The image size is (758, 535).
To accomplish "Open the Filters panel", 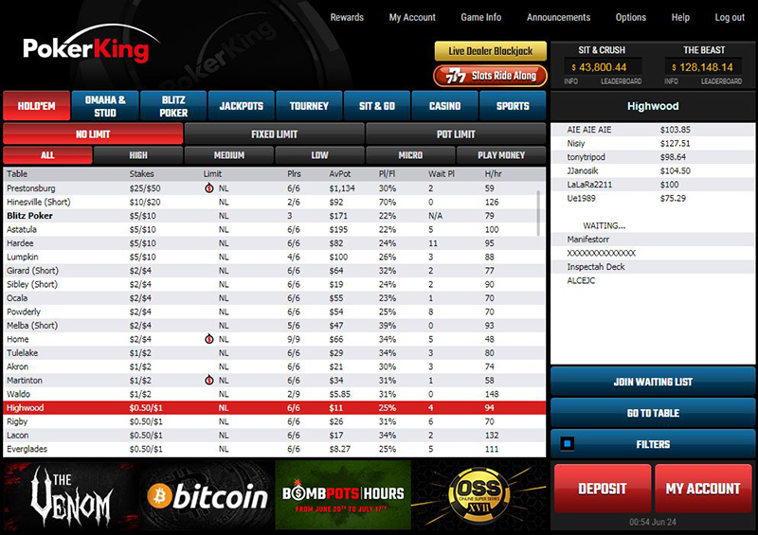I will click(653, 444).
